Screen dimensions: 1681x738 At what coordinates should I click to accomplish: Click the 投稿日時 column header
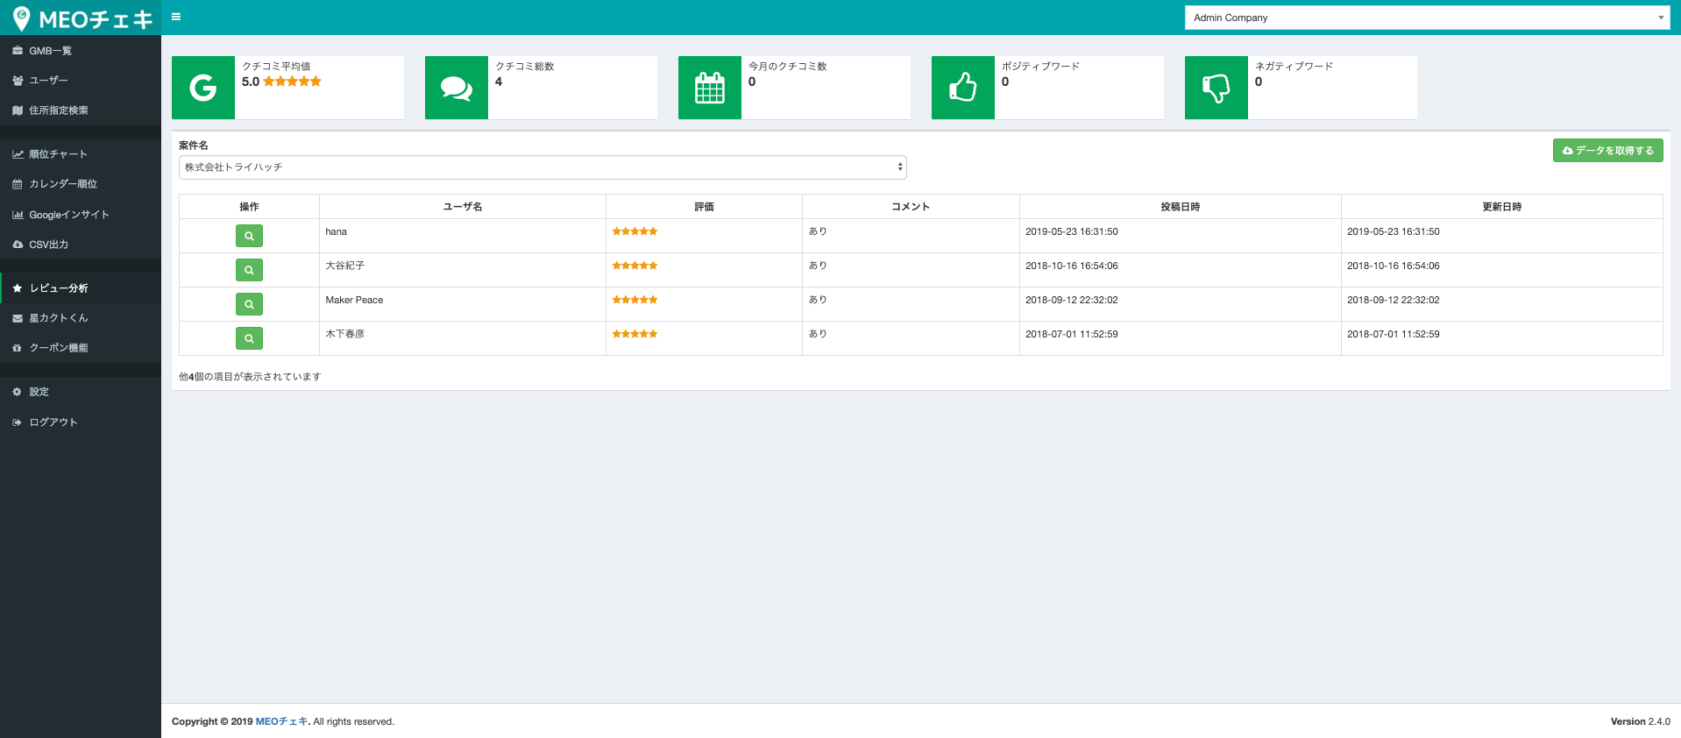1180,207
